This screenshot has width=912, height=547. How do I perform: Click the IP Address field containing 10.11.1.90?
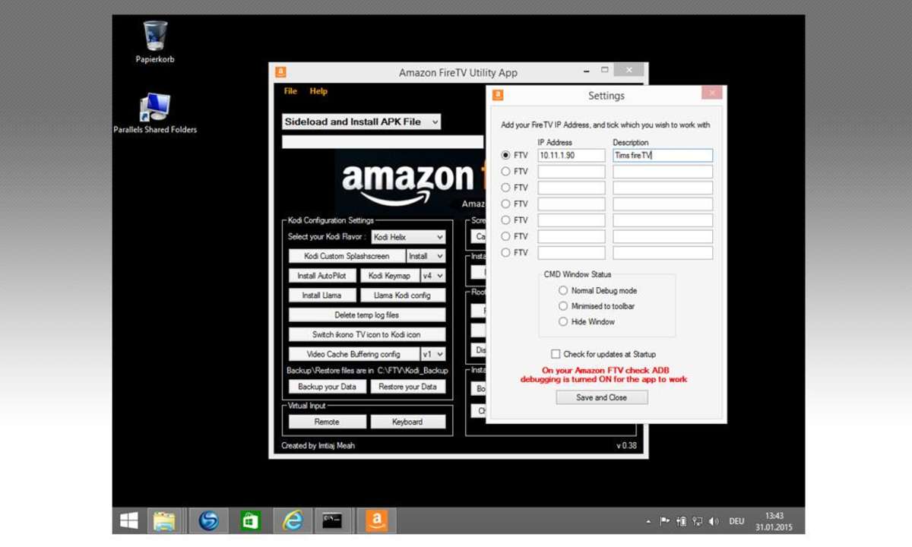pos(572,155)
